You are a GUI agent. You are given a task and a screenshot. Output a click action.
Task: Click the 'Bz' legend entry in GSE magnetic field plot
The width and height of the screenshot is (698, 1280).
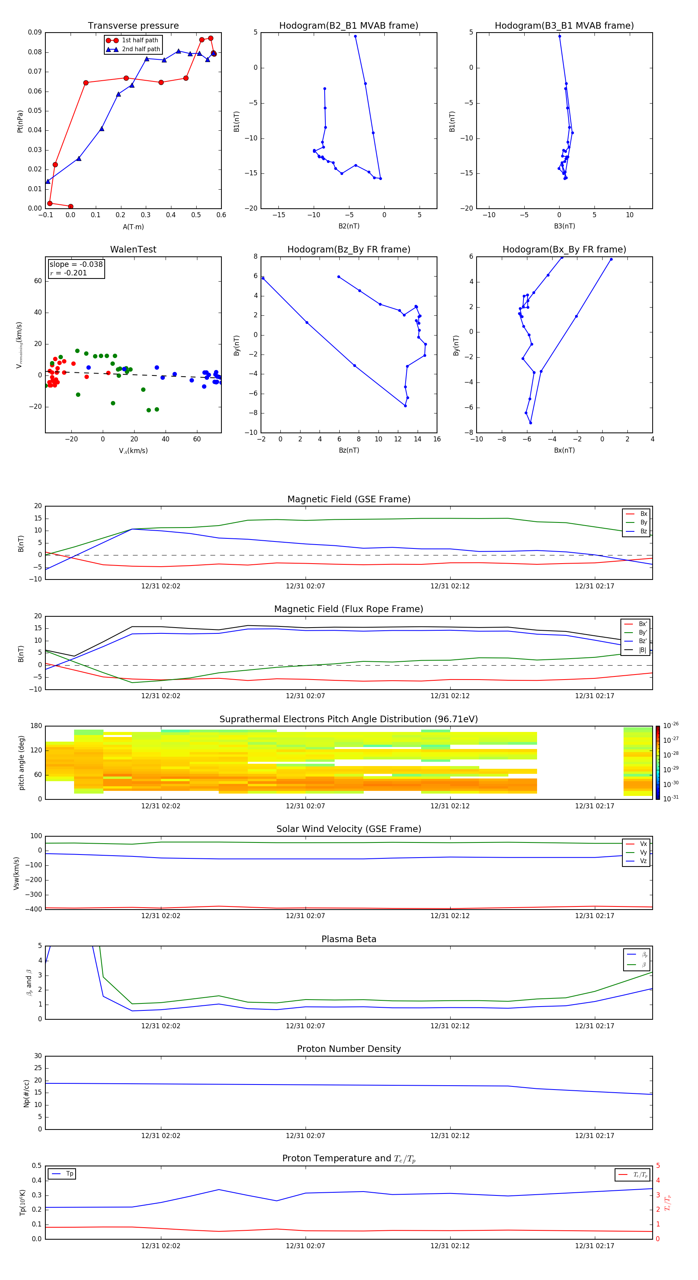636,531
